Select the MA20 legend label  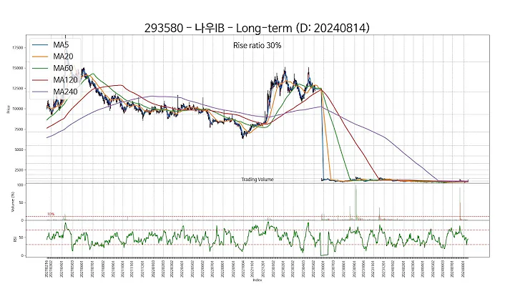[x=63, y=57]
